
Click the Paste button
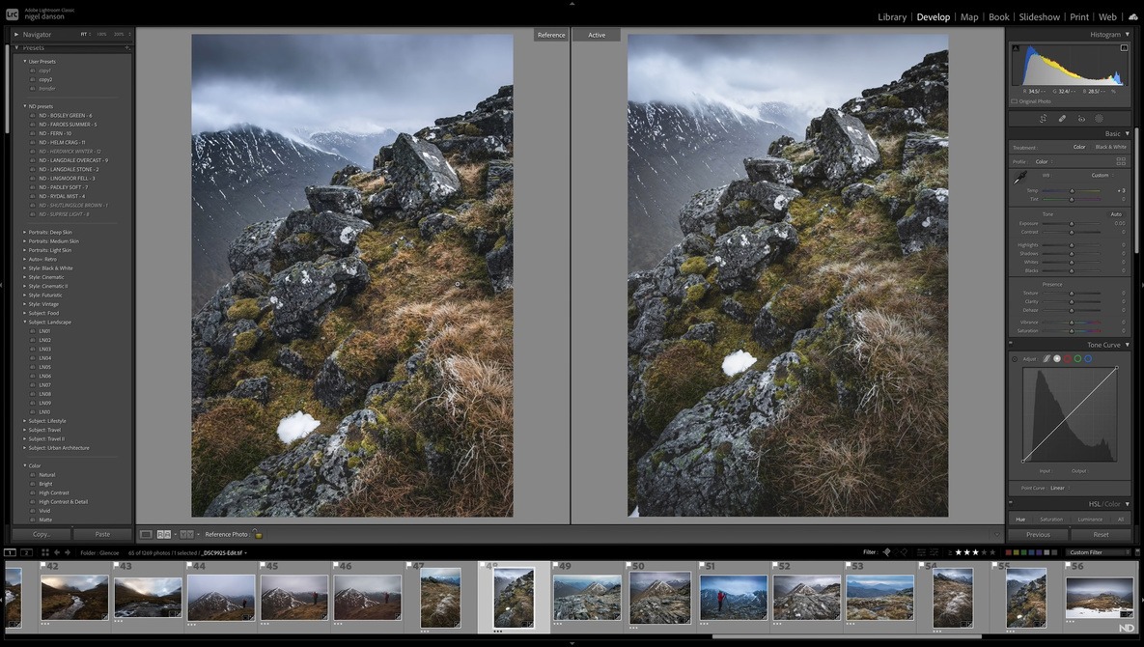point(103,534)
